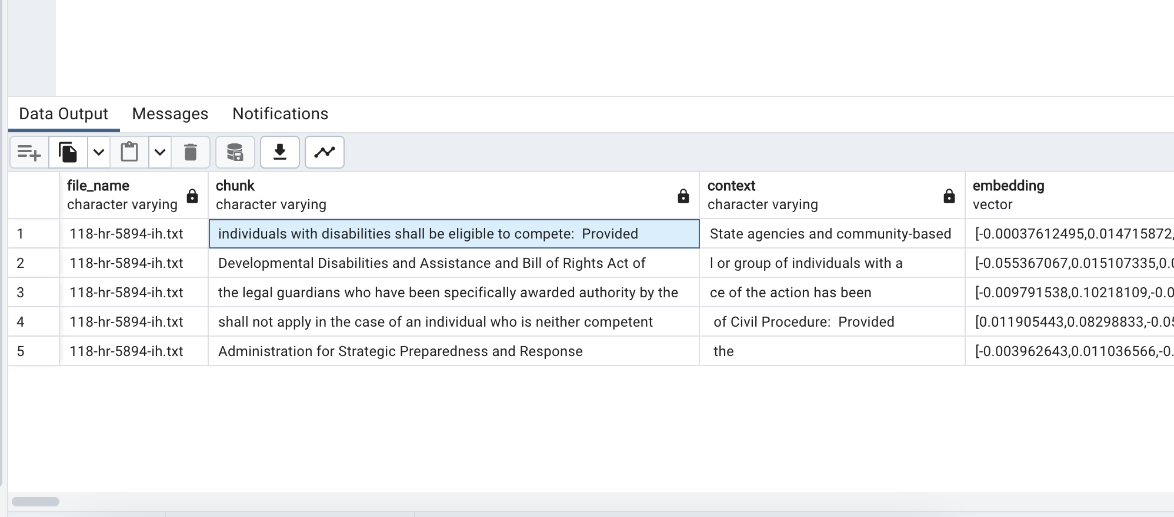This screenshot has width=1174, height=517.
Task: Click file_name cell in row 5
Action: pyautogui.click(x=134, y=351)
